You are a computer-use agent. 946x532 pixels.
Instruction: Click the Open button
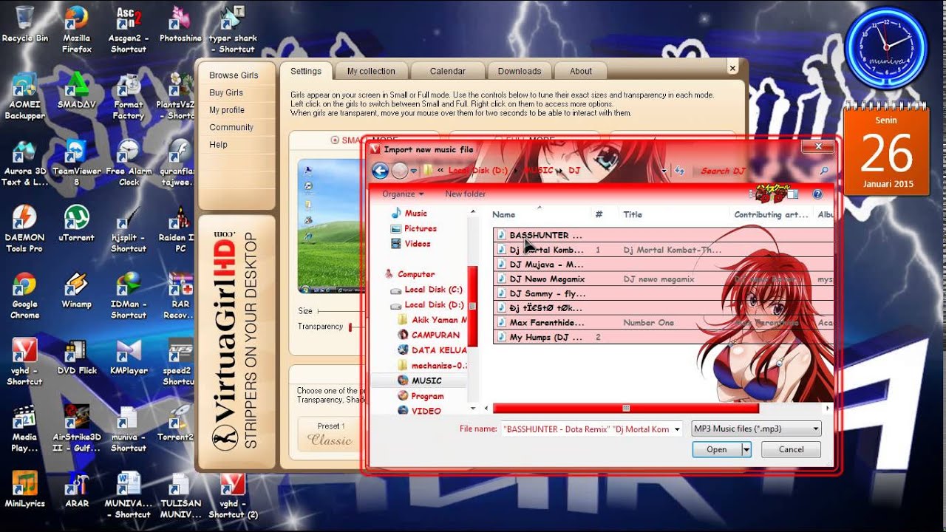717,449
